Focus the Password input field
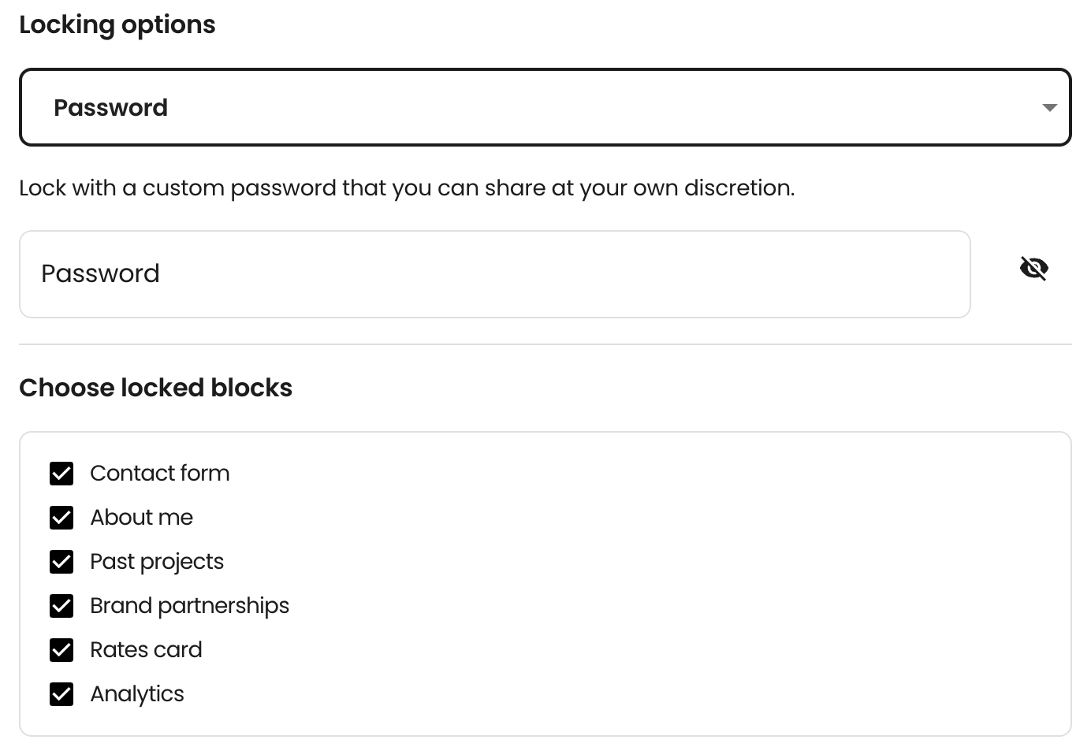 point(495,274)
